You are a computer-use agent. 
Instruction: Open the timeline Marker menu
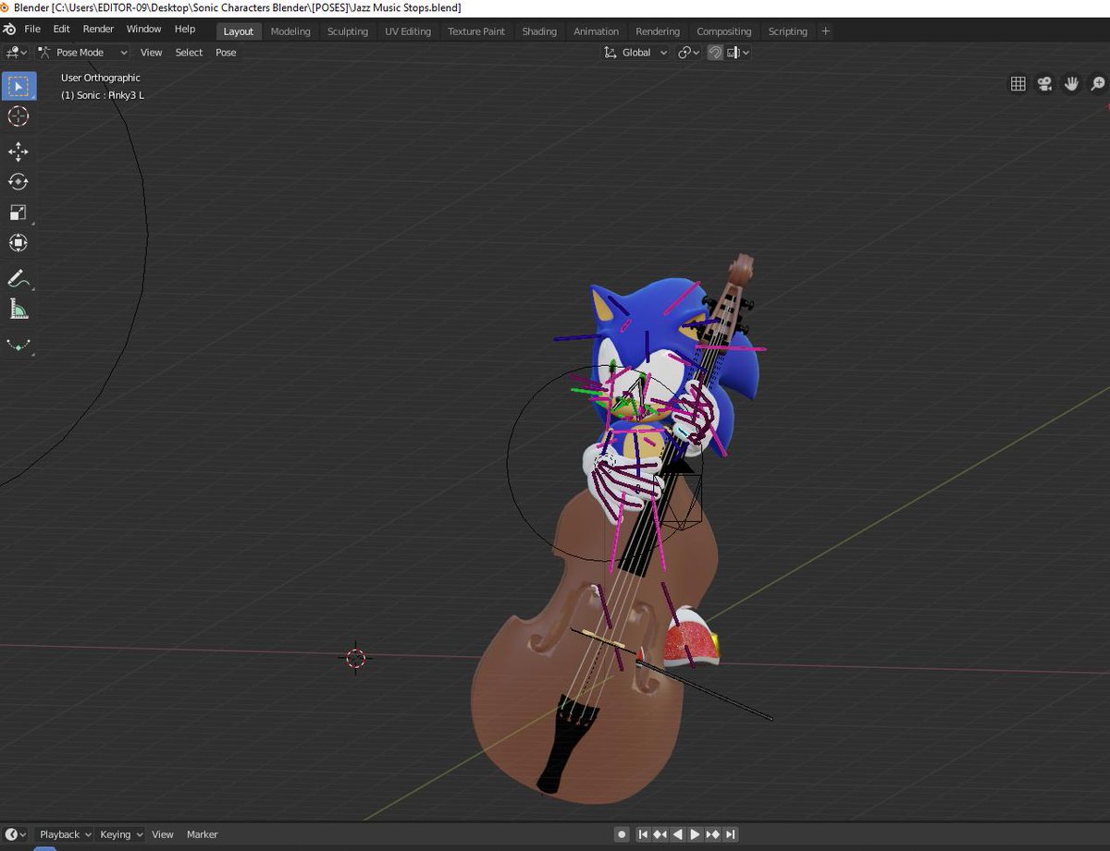203,834
